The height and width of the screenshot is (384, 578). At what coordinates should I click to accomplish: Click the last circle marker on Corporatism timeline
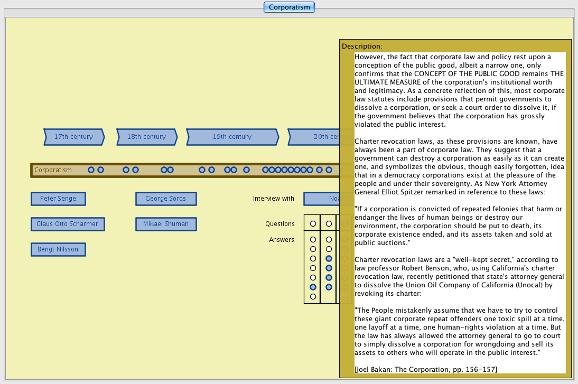coord(329,170)
